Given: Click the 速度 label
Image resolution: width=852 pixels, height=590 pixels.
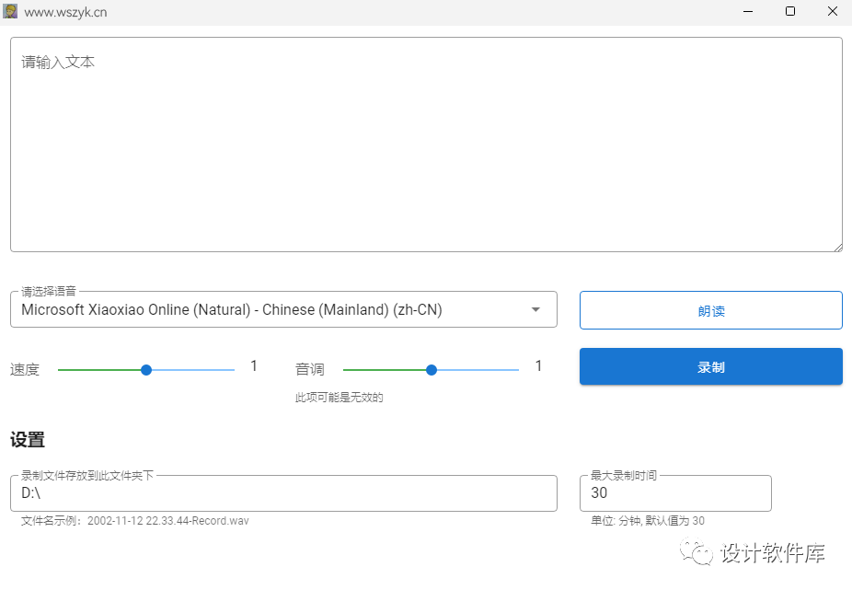Looking at the screenshot, I should [x=25, y=370].
